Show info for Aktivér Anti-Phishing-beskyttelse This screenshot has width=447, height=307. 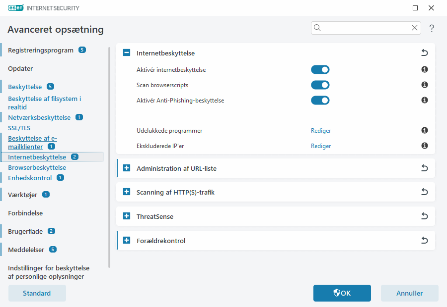[425, 101]
